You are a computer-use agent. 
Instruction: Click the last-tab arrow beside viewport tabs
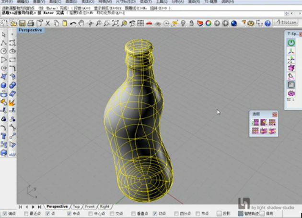pyautogui.click(x=40, y=207)
